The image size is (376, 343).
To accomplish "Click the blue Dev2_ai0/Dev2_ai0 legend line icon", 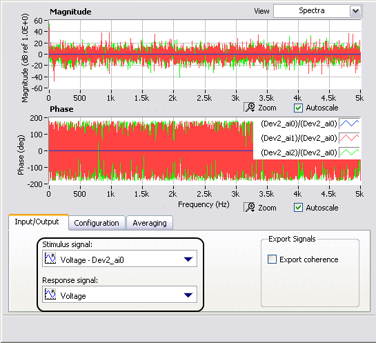I will pyautogui.click(x=349, y=124).
